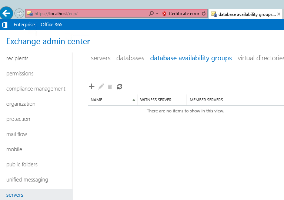Open recipients in the left navigation

17,58
